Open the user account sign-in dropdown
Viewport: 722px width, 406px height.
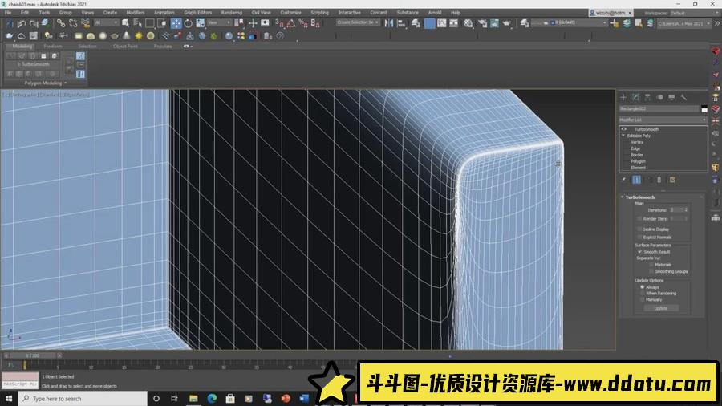611,13
